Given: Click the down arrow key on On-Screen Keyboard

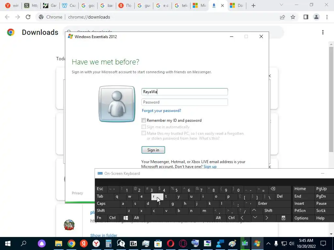Looking at the screenshot, I should [x=255, y=217].
